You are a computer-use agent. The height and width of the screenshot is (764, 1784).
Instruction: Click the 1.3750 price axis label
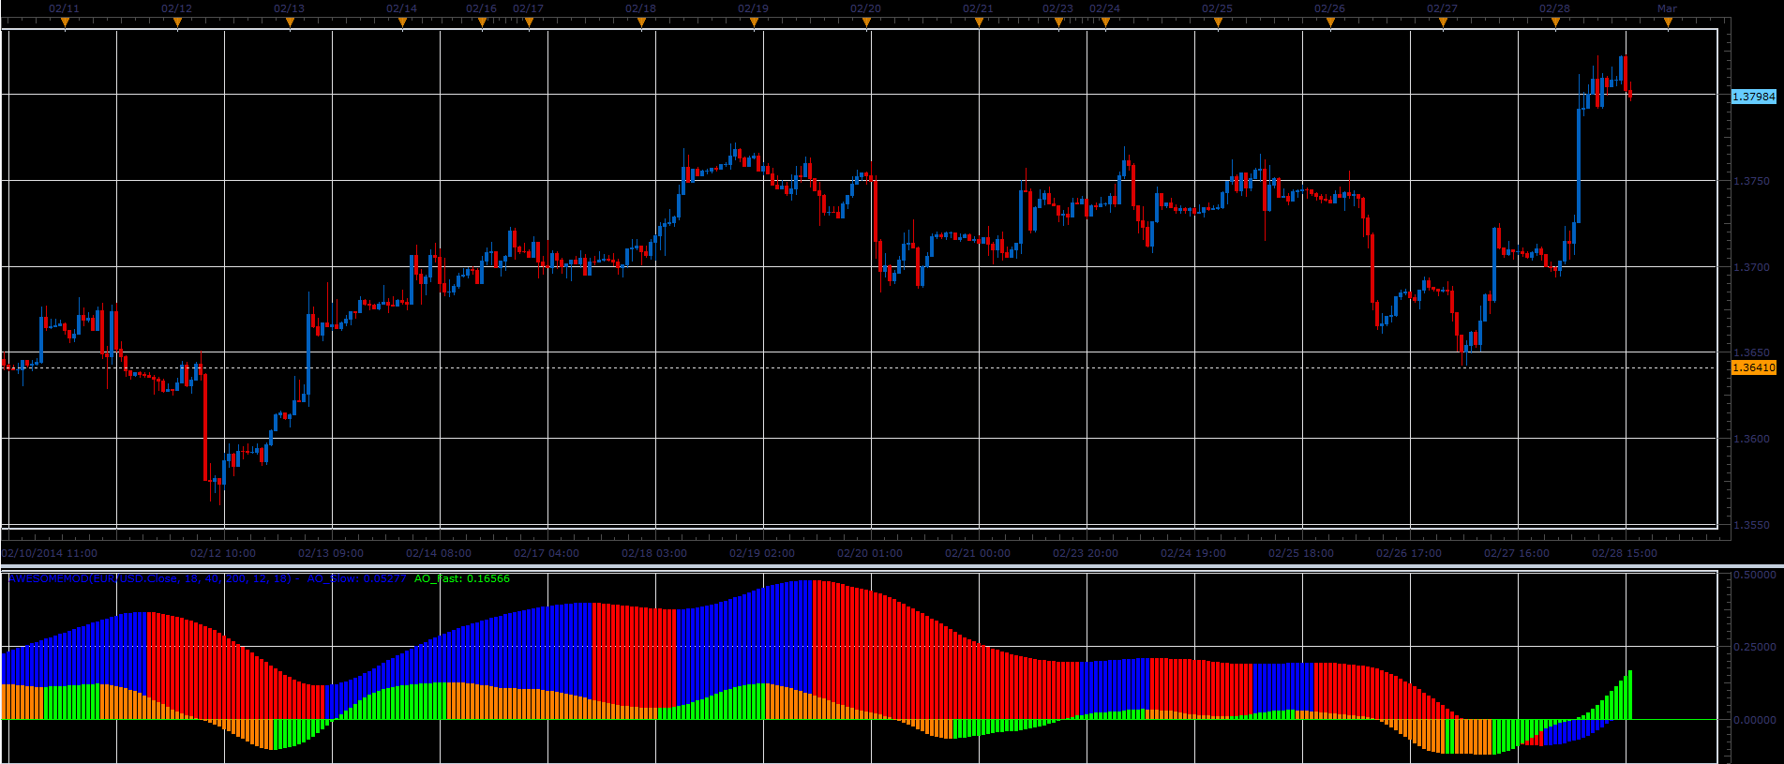tap(1751, 181)
